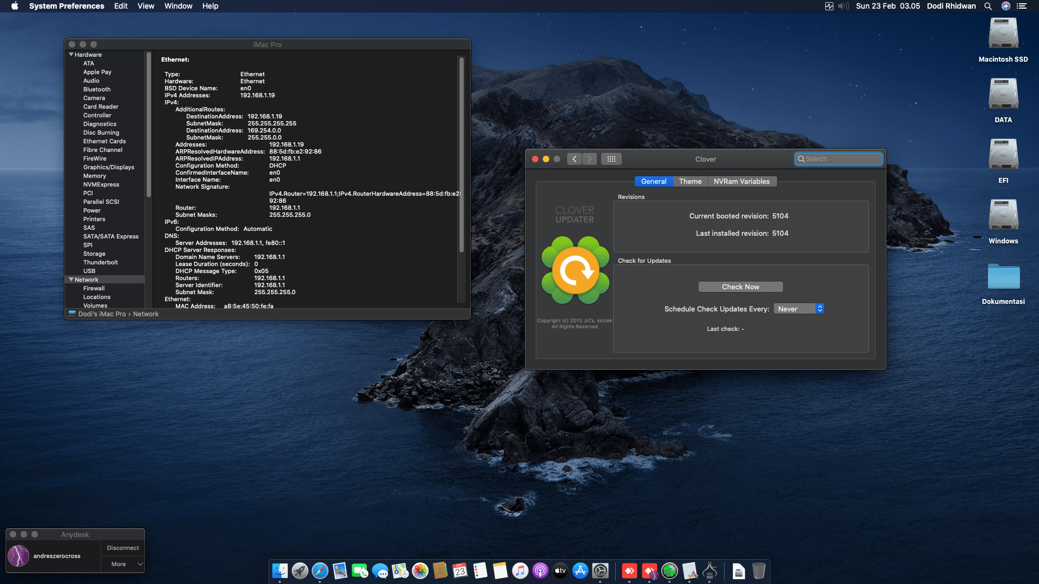Open Podcasts from the dock

click(x=540, y=570)
